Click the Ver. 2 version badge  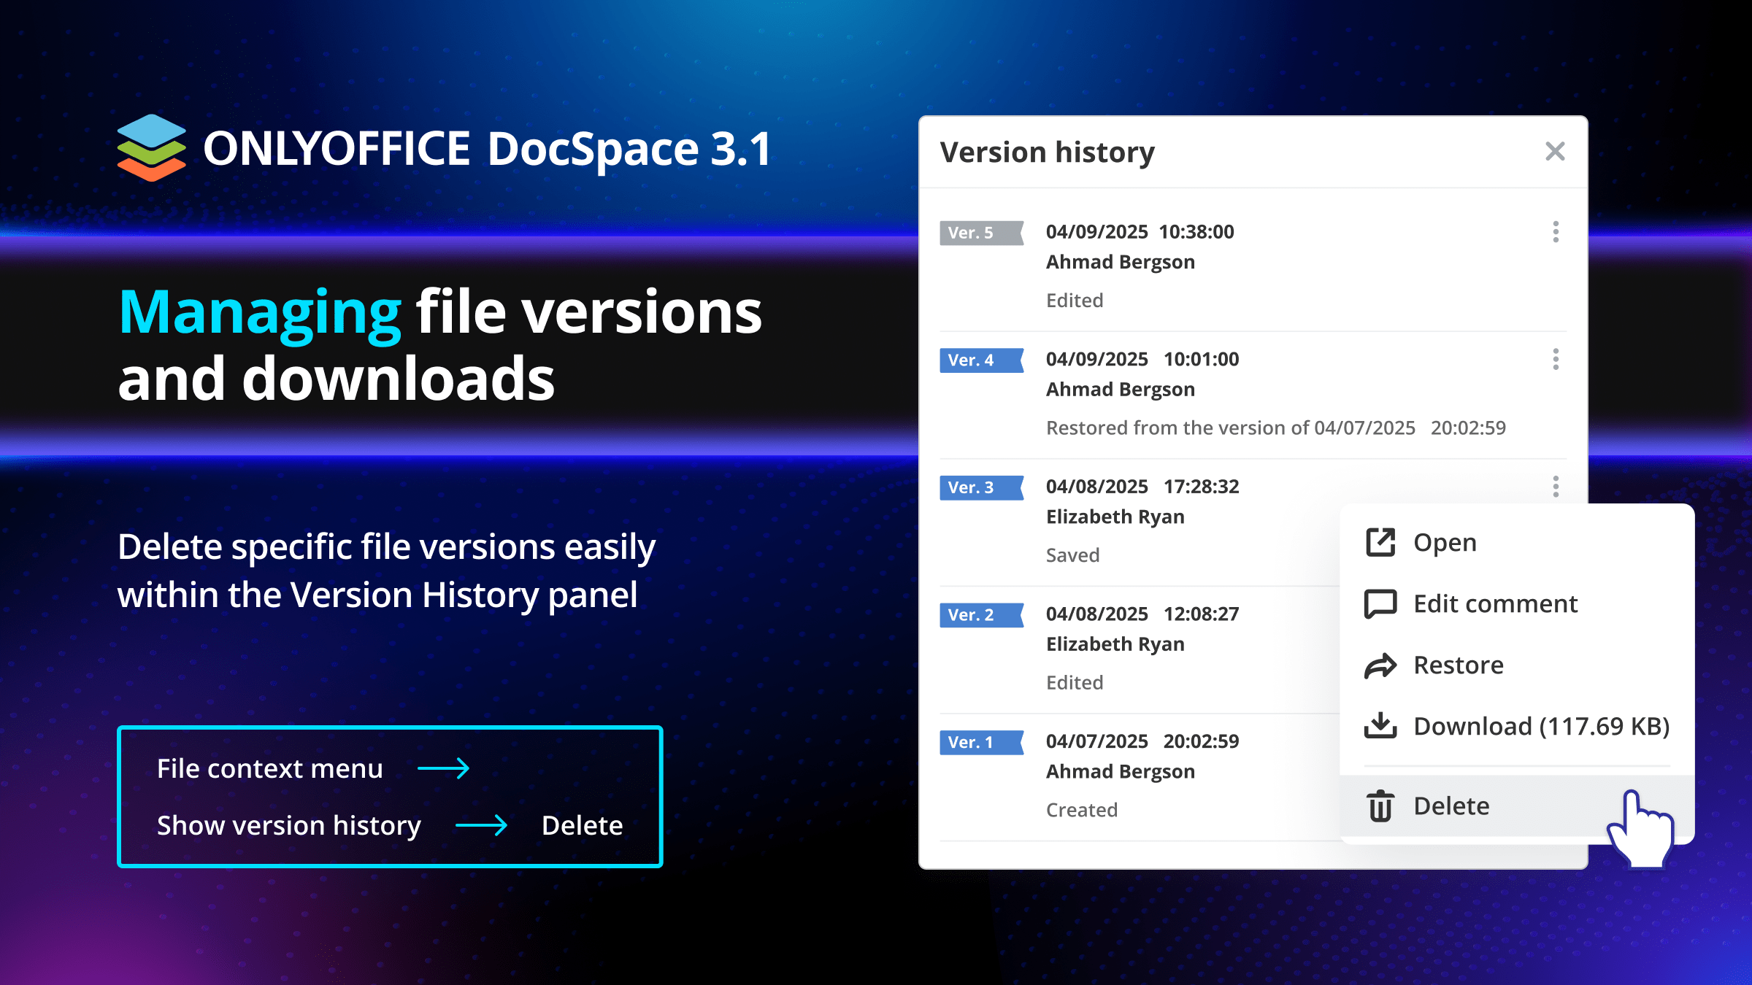tap(980, 615)
